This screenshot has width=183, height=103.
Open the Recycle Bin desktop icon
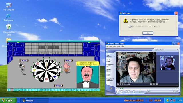(9, 30)
